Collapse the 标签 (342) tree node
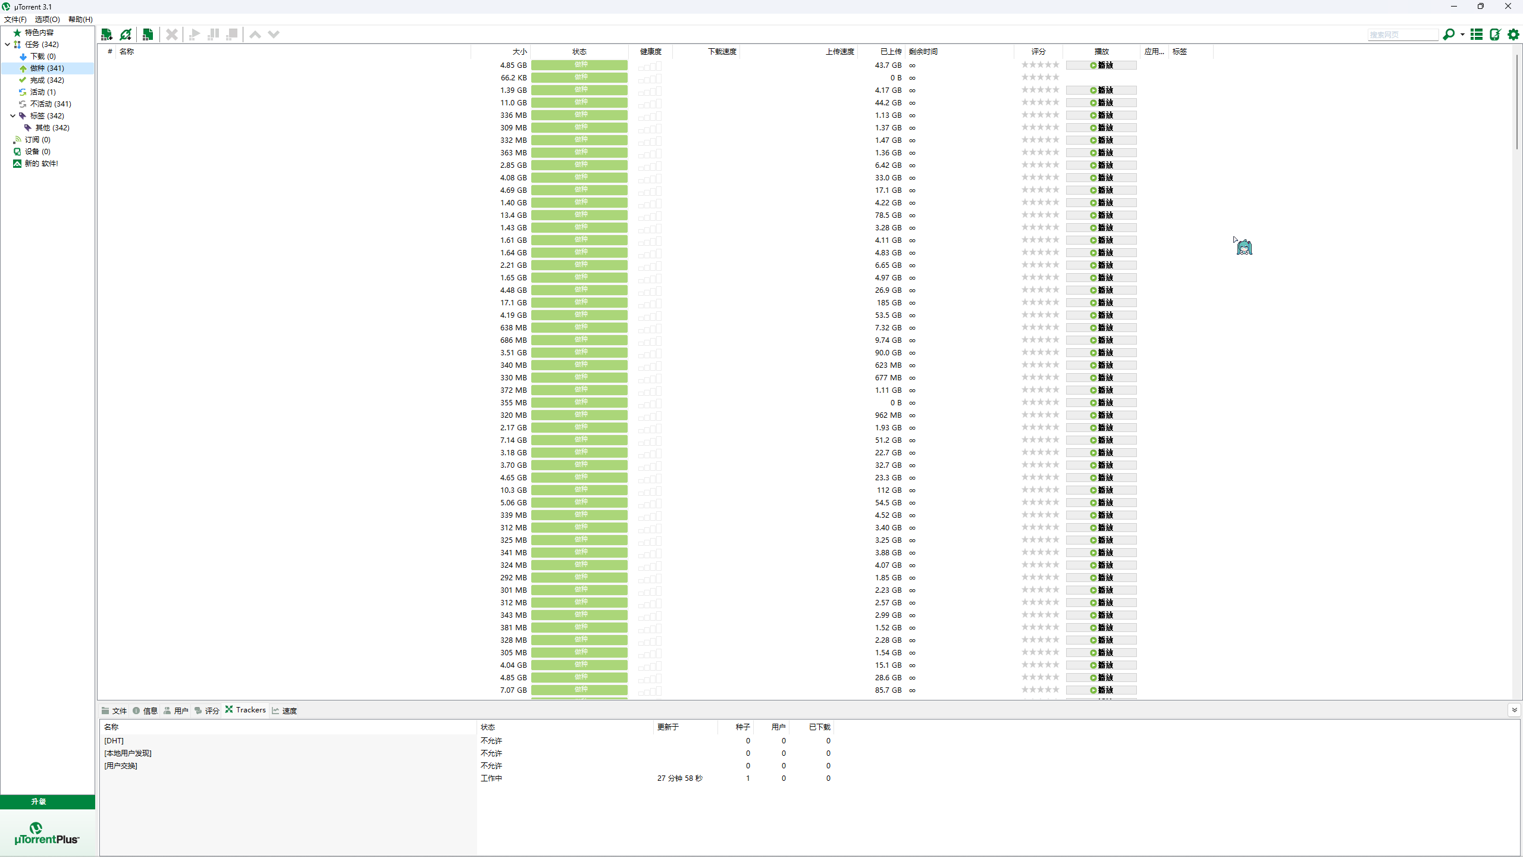Screen dimensions: 1523x857 [x=12, y=116]
